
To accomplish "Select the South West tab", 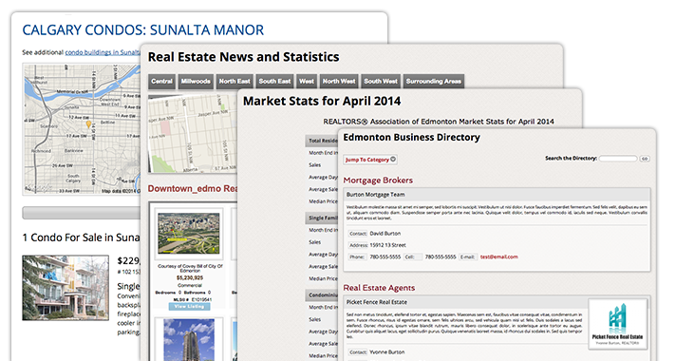I will [x=380, y=81].
